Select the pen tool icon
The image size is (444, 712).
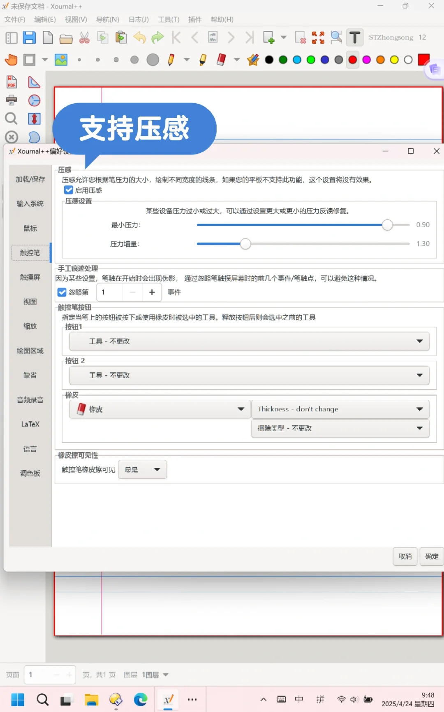coord(171,60)
